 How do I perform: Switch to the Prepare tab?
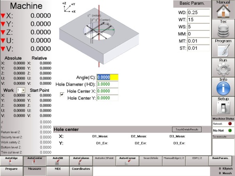[11, 171]
